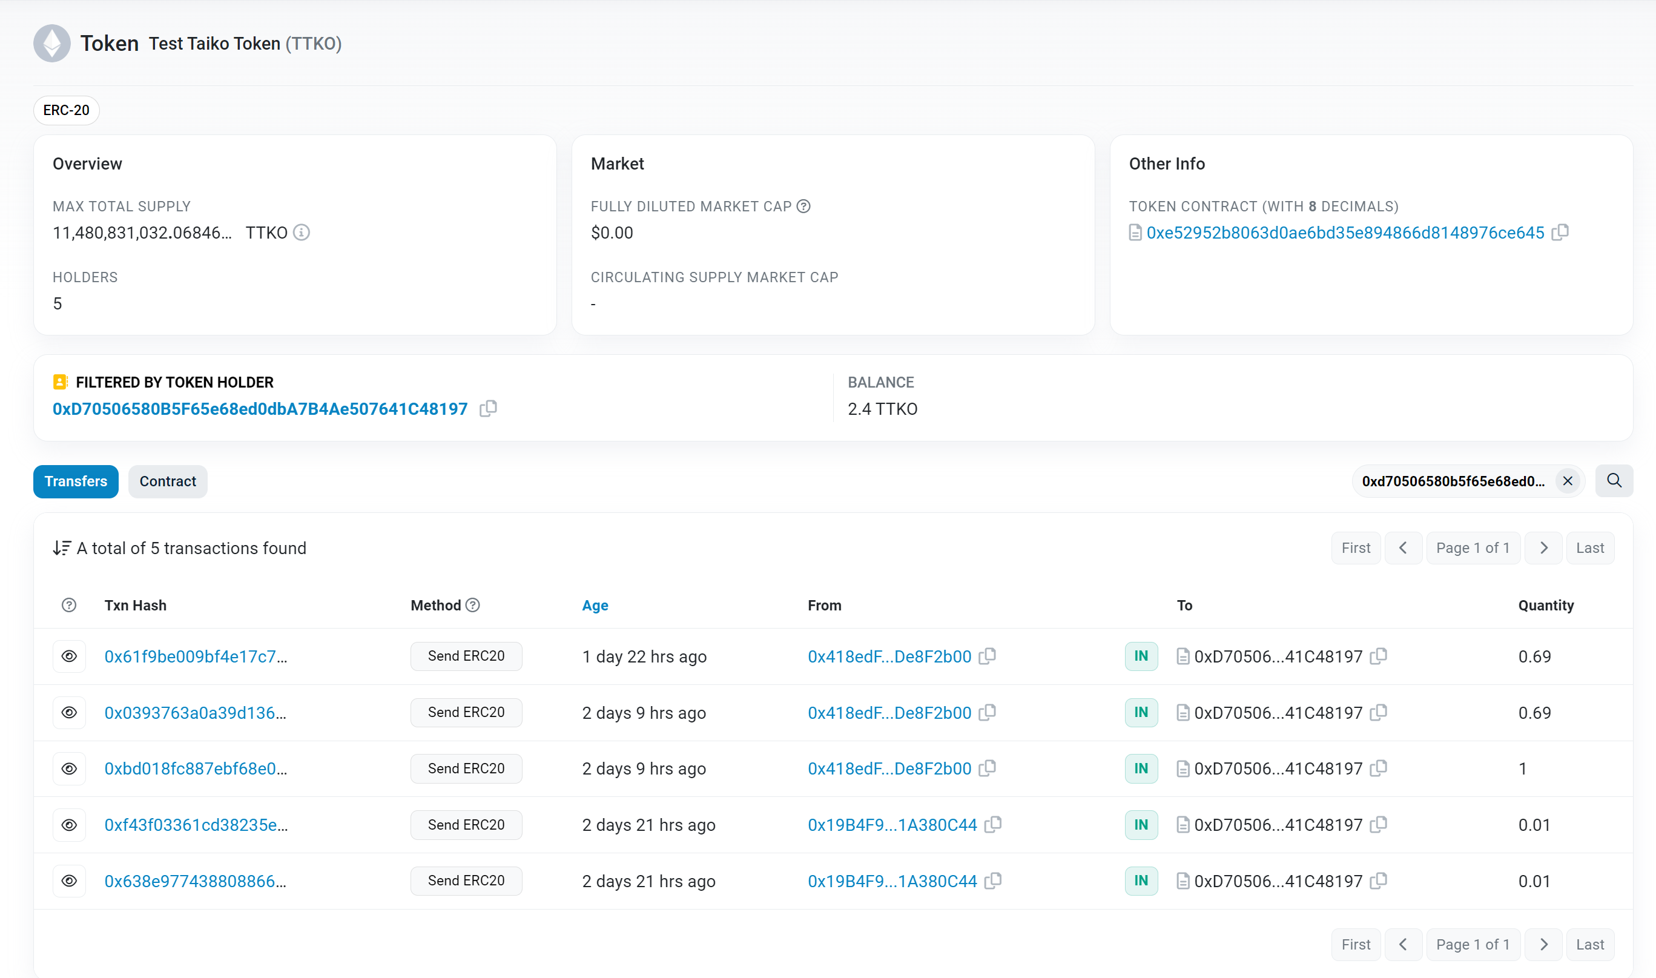
Task: Open transaction 0x638e977438808866...
Action: (195, 881)
